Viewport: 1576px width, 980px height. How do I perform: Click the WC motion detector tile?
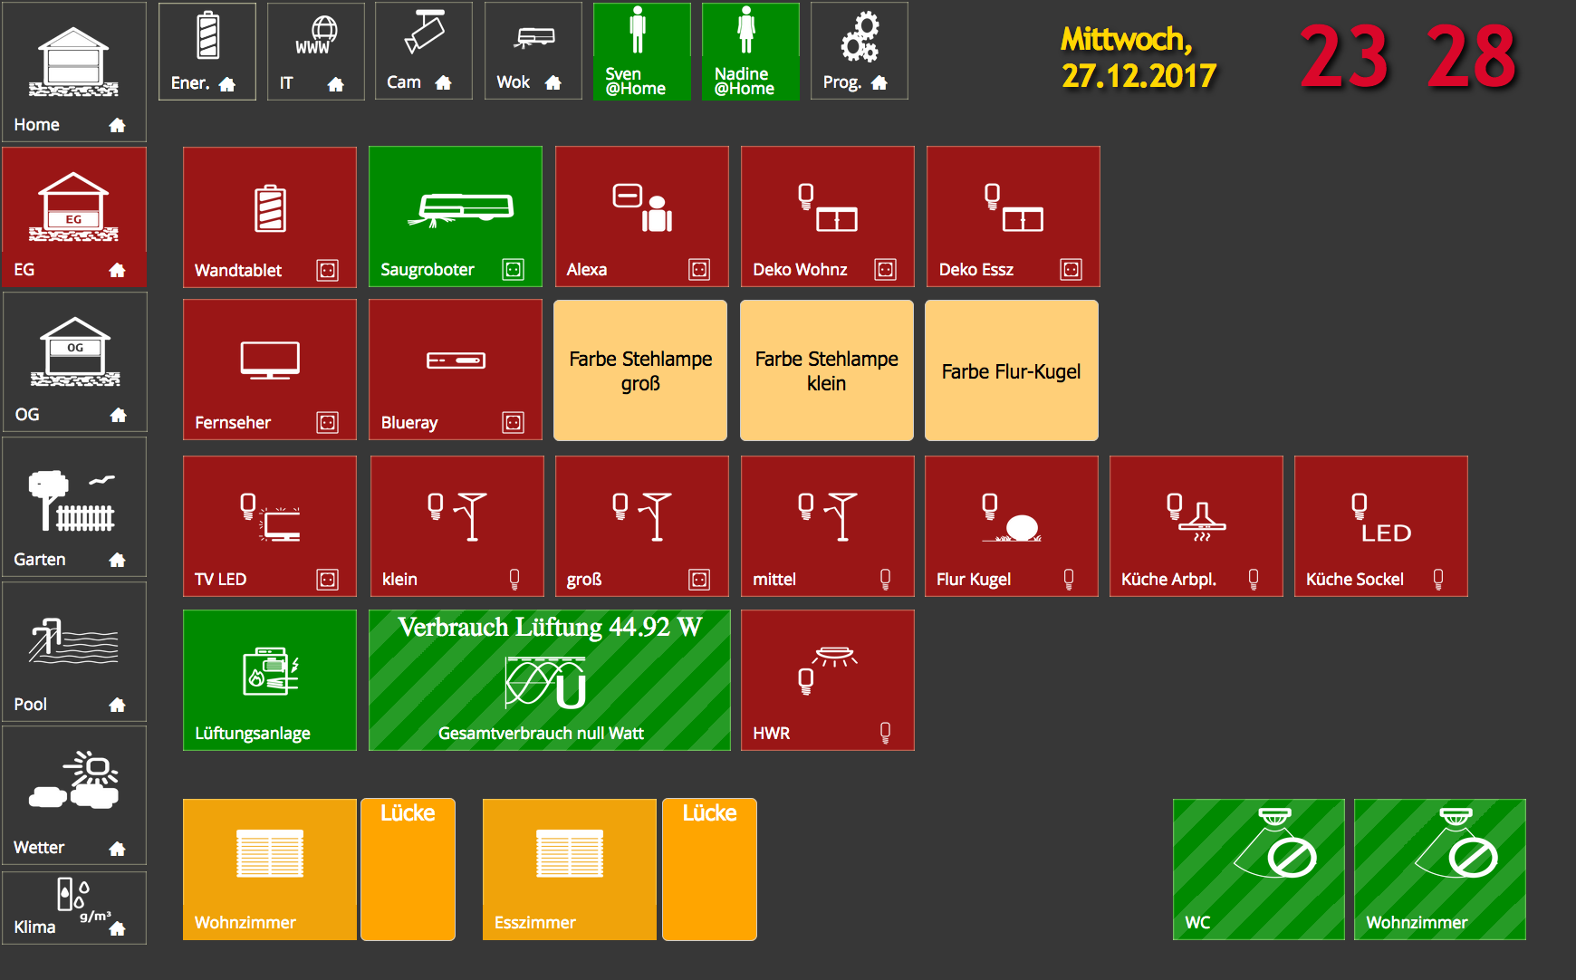click(x=1258, y=870)
